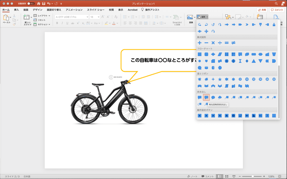Pick the 4-point star shape
The width and height of the screenshot is (287, 179).
click(213, 79)
